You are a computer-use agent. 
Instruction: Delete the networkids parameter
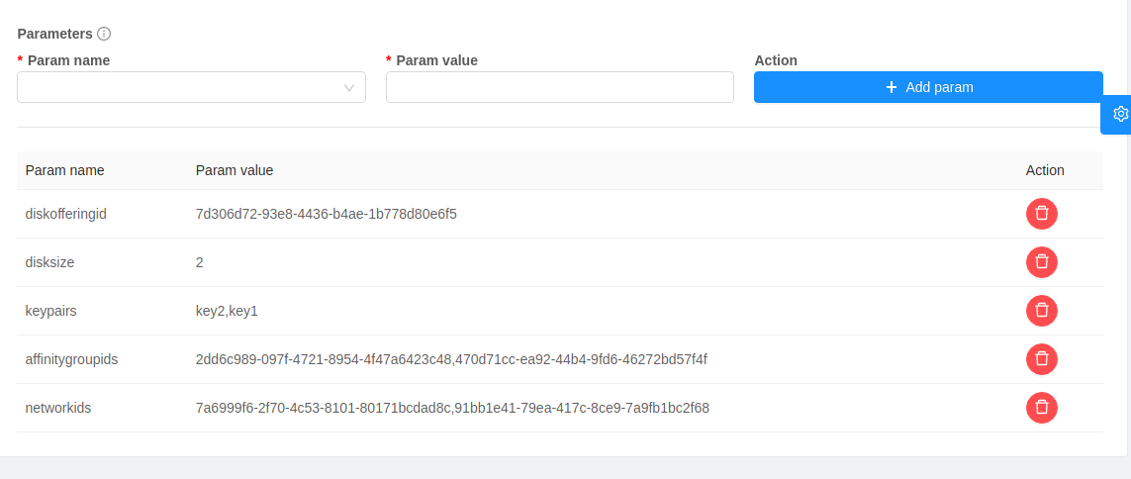(1041, 408)
